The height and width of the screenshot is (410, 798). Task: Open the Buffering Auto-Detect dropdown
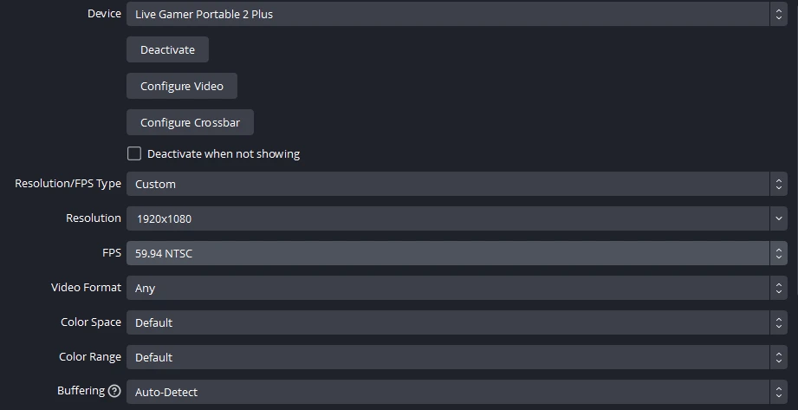point(446,392)
